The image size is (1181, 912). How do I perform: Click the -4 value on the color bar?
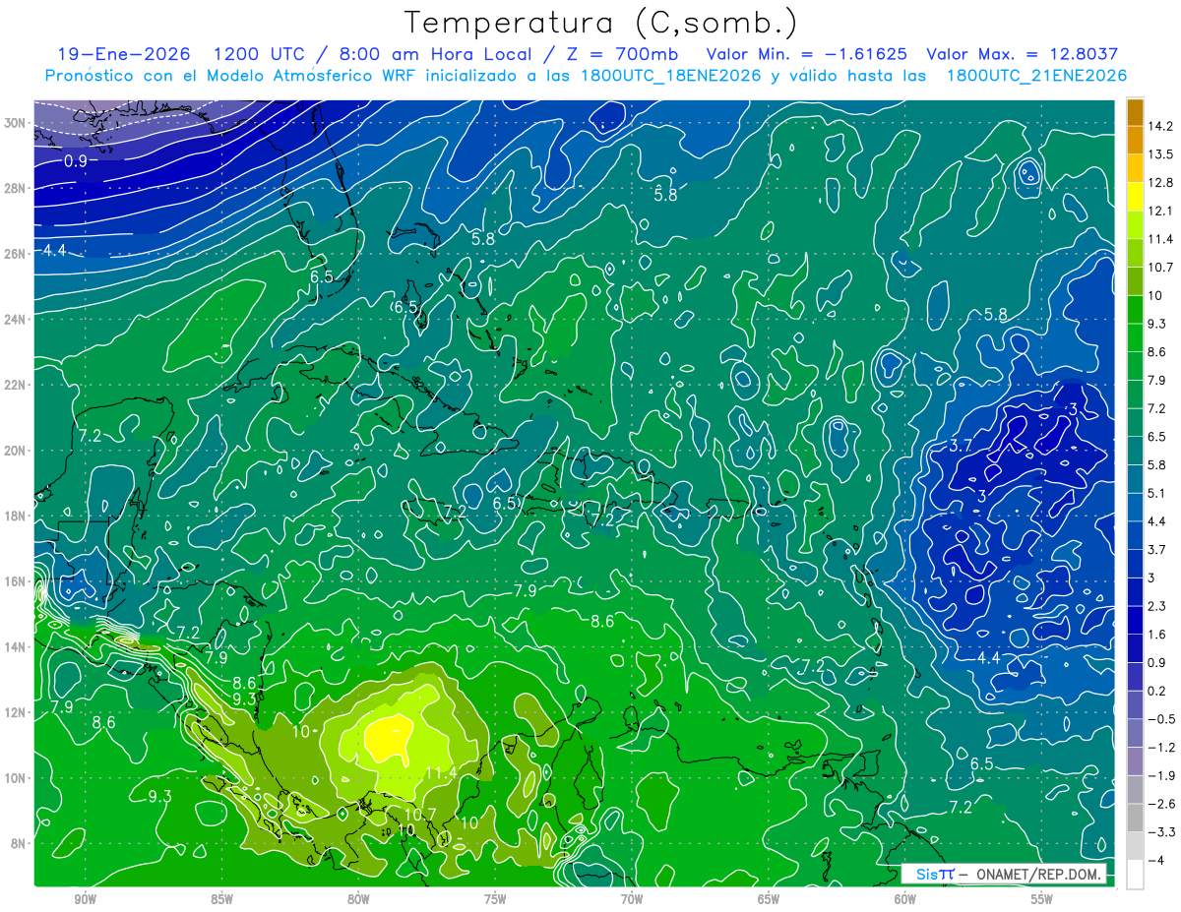1154,861
